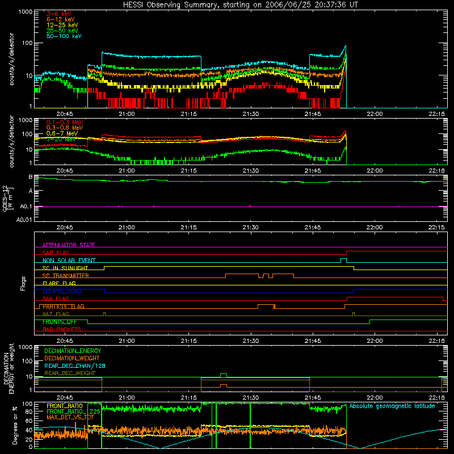Select the orange 6-12 keV legend label
The width and height of the screenshot is (454, 454).
coord(61,19)
